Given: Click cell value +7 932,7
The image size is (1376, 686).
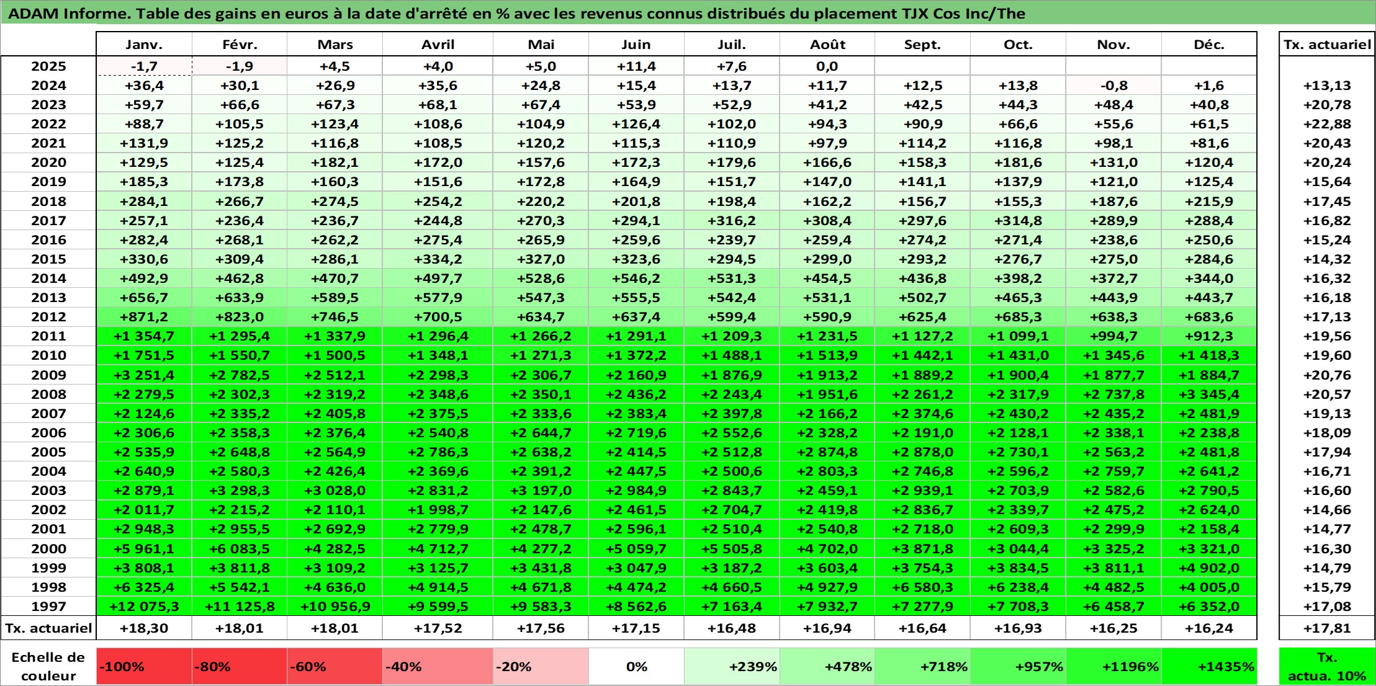Looking at the screenshot, I should tap(827, 607).
